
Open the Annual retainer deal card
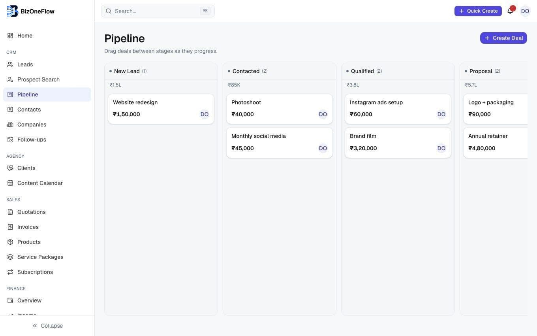(496, 143)
